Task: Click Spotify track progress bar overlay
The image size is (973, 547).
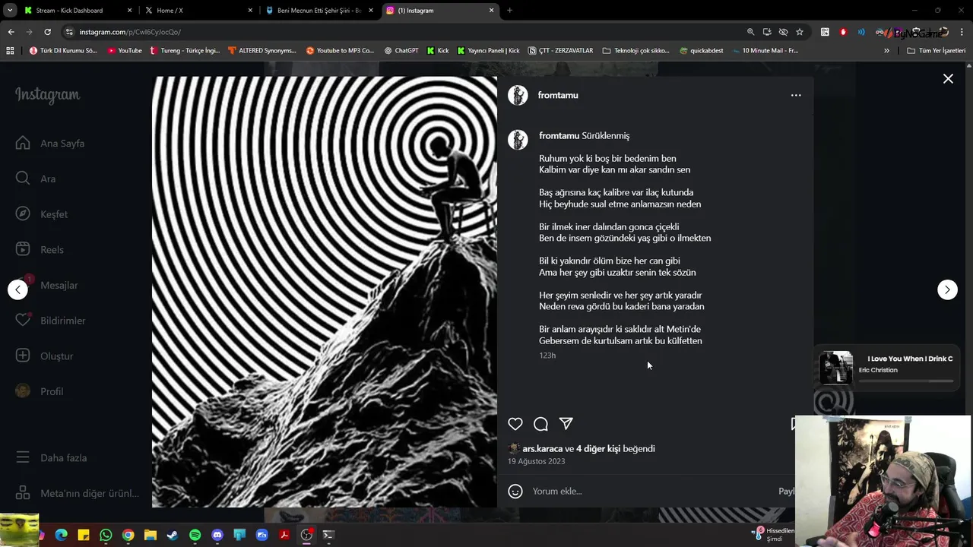Action: pyautogui.click(x=905, y=381)
